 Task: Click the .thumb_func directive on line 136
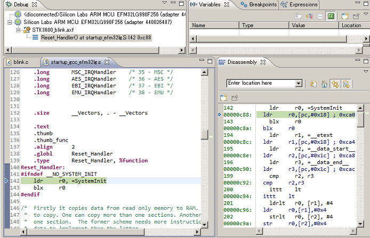[51, 140]
